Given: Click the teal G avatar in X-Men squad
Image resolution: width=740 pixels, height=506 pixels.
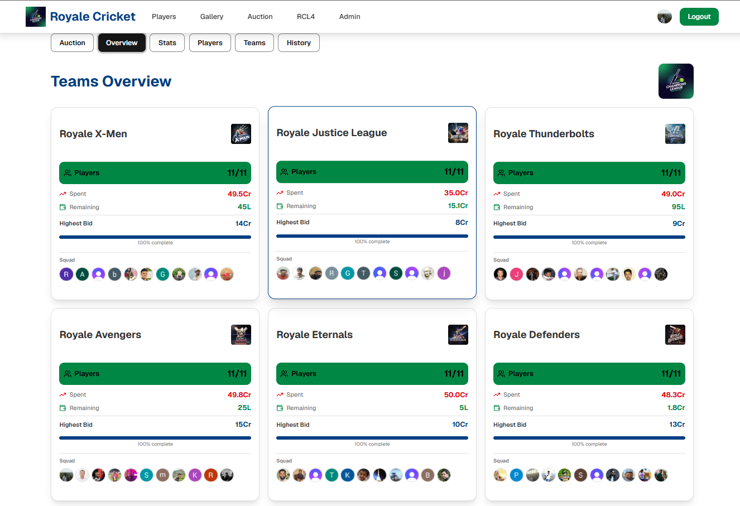Looking at the screenshot, I should (162, 274).
